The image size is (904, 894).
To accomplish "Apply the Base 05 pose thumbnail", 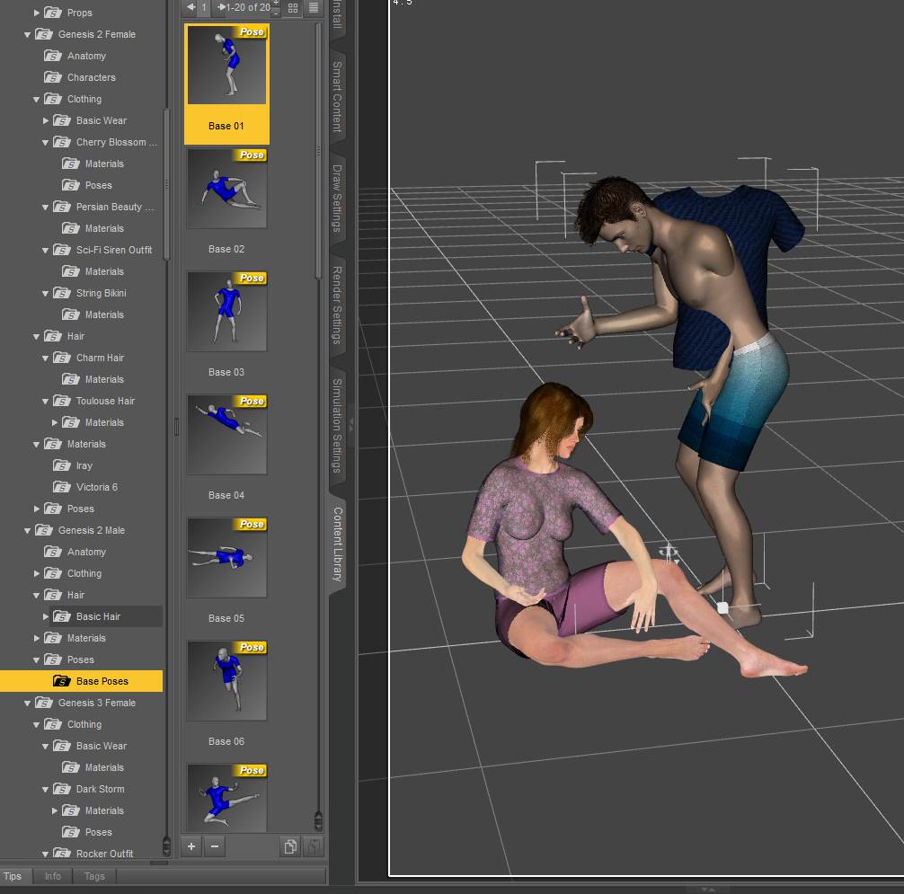I will (x=226, y=557).
